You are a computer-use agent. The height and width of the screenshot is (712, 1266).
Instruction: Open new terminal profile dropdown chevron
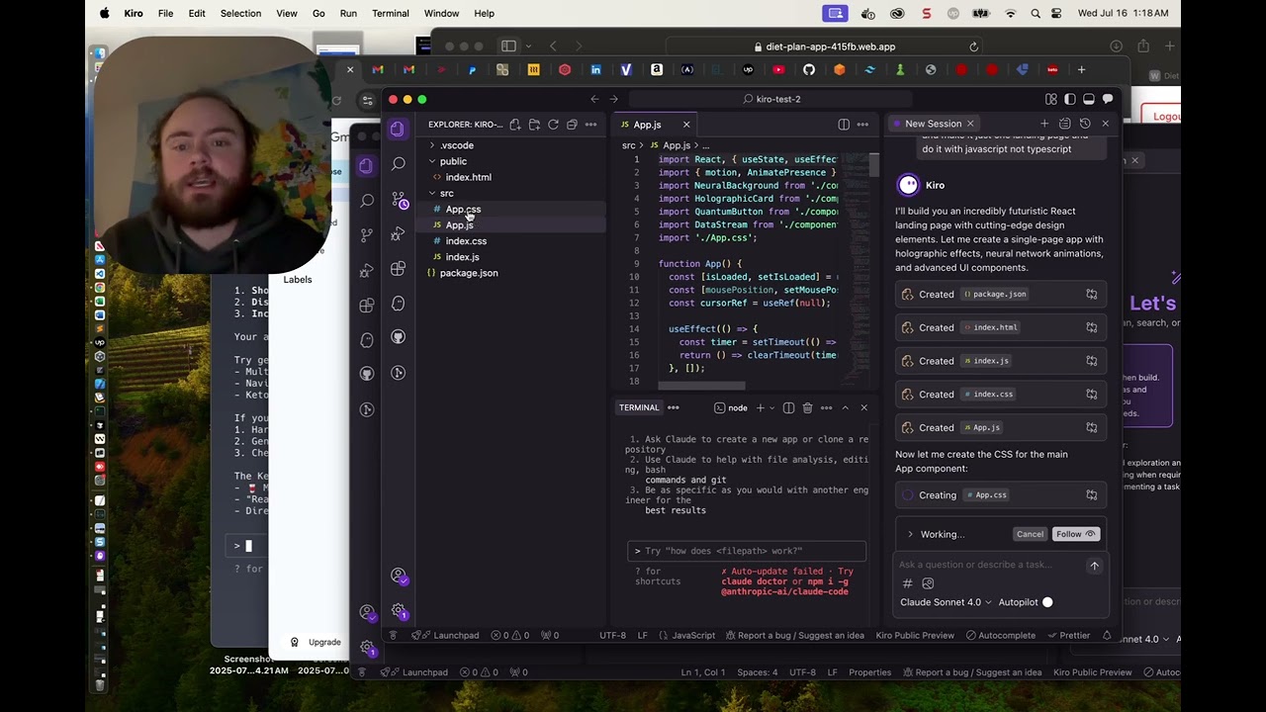pyautogui.click(x=772, y=407)
